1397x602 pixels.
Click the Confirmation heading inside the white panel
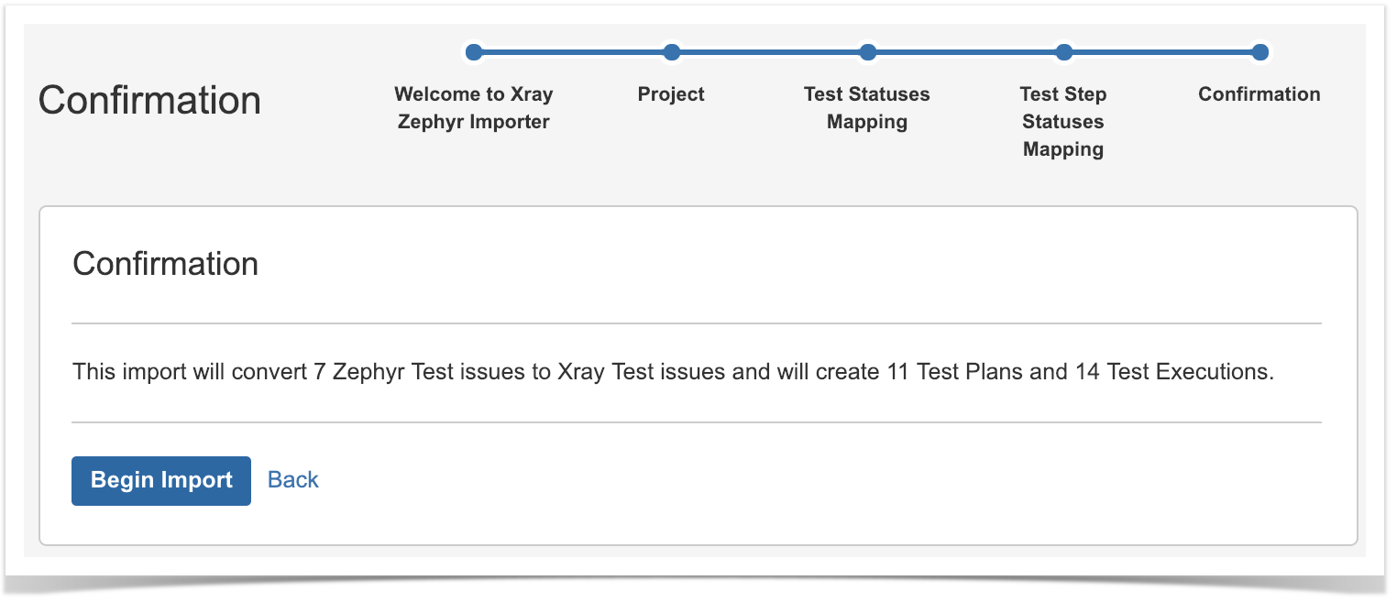(166, 264)
